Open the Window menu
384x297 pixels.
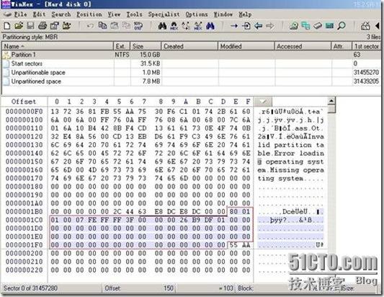223,14
